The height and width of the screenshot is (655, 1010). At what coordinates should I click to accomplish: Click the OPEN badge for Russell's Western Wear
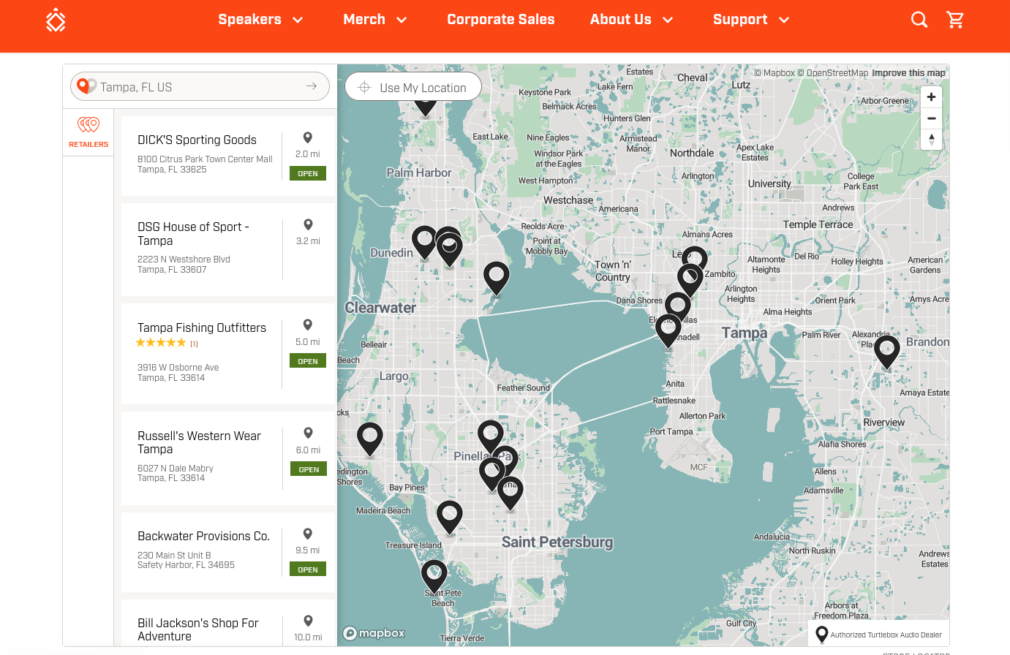point(308,469)
